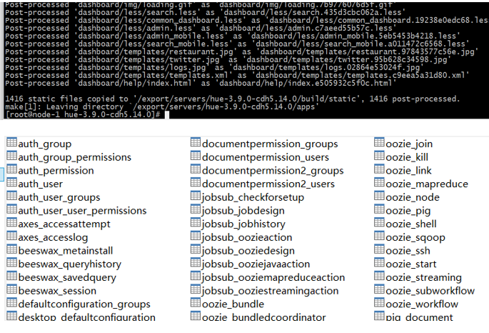Screen dimensions: 489x333
Task: Select the desktop_defaultconfiguration table name
Action: pyautogui.click(x=86, y=317)
